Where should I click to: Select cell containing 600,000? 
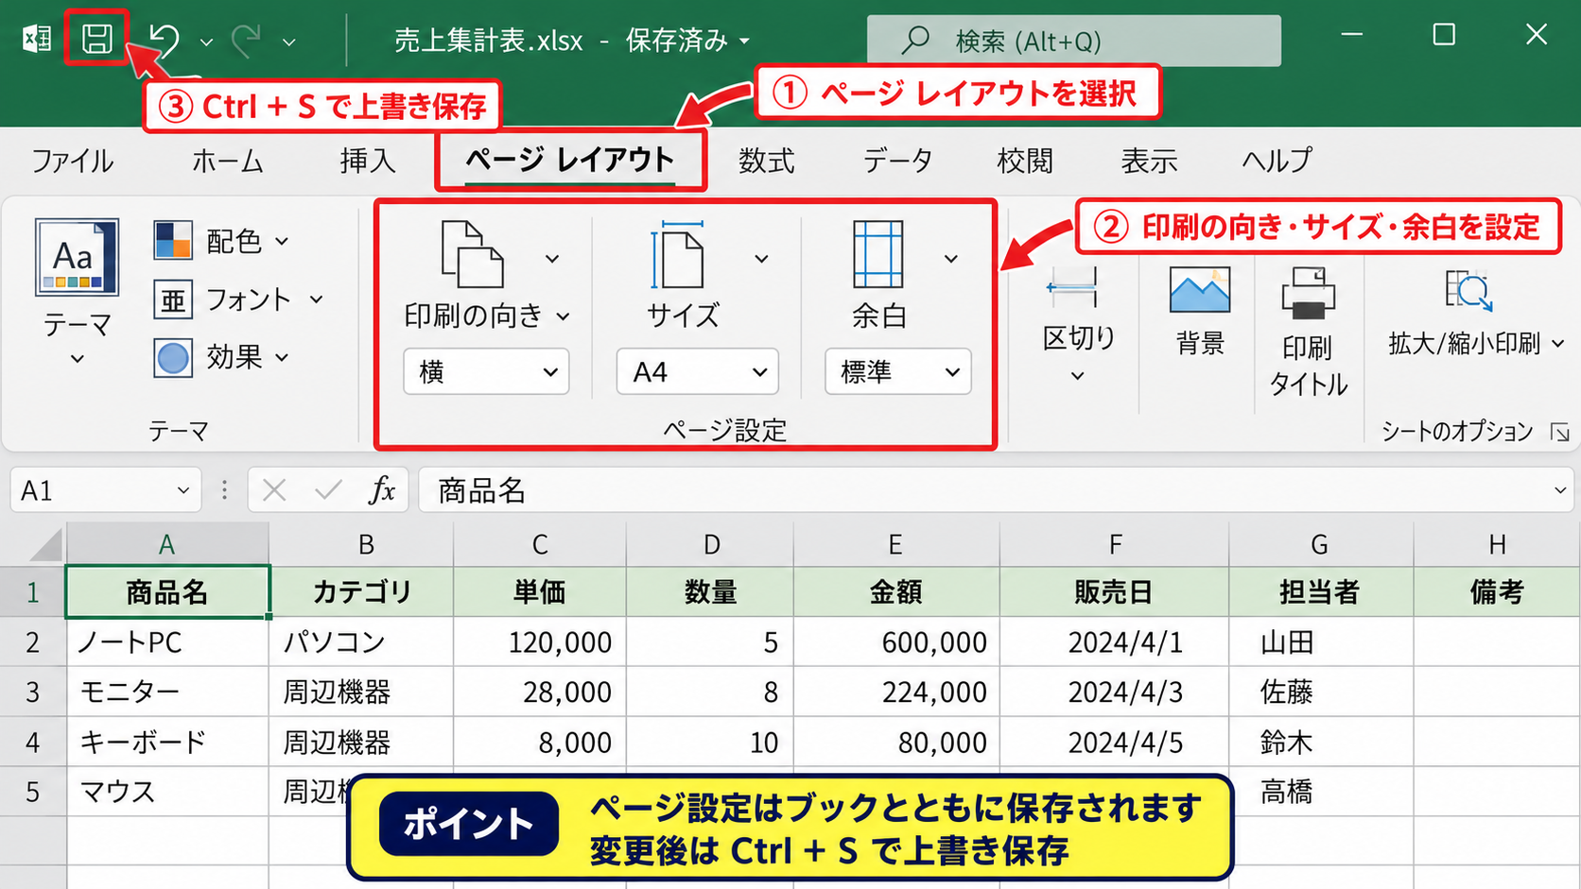tap(896, 642)
